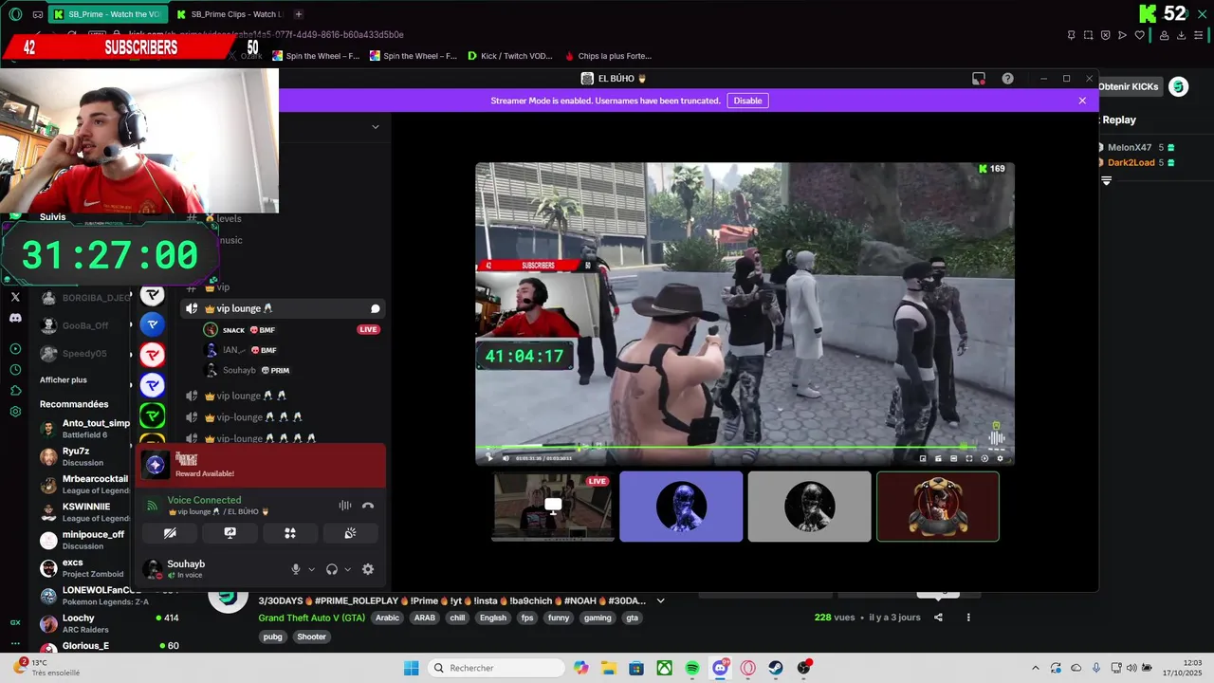Open Anto_tout_simp recommended channel

click(x=85, y=429)
